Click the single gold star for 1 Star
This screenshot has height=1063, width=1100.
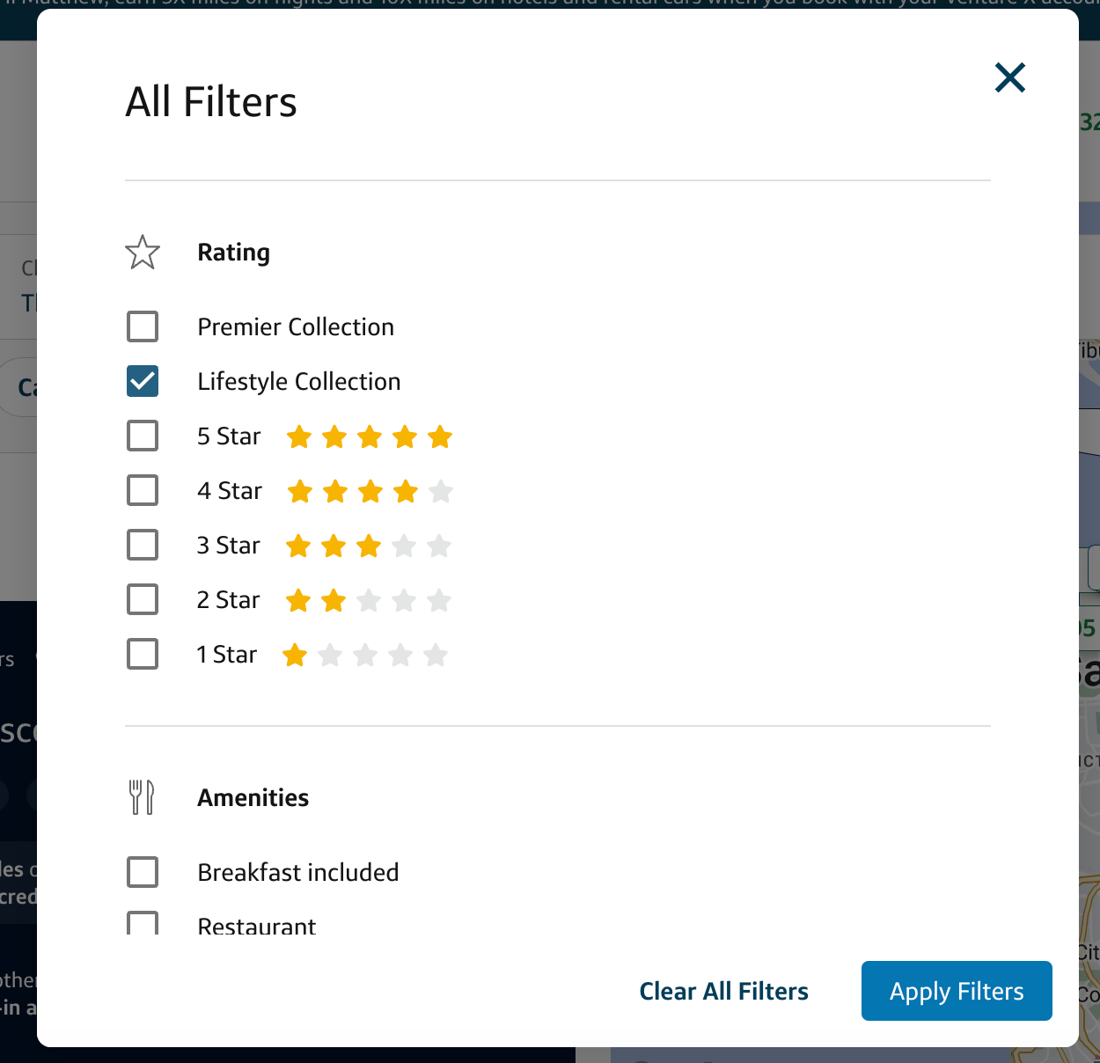click(295, 655)
